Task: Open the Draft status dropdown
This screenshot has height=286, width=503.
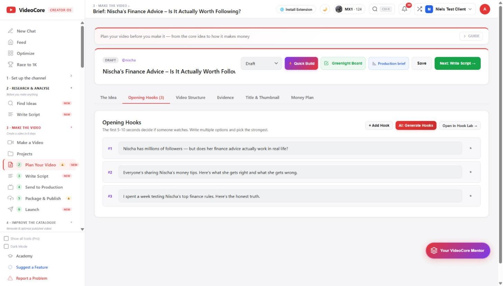Action: (262, 63)
